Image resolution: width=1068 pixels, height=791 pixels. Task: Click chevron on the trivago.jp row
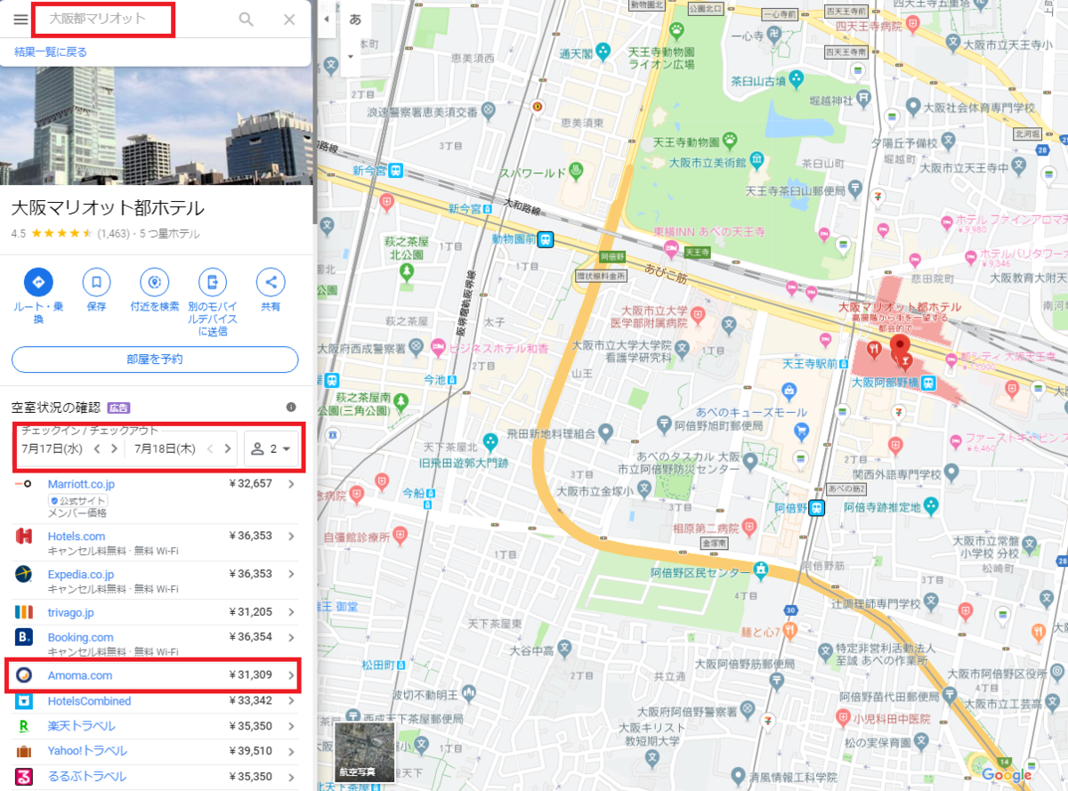tap(291, 613)
